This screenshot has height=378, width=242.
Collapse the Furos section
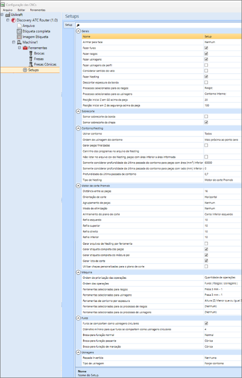[x=78, y=318]
